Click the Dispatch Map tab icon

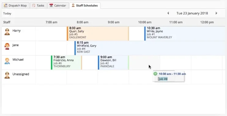6,6
